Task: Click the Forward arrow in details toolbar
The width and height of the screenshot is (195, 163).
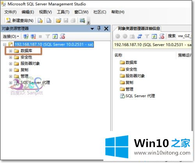Action: tap(125, 36)
